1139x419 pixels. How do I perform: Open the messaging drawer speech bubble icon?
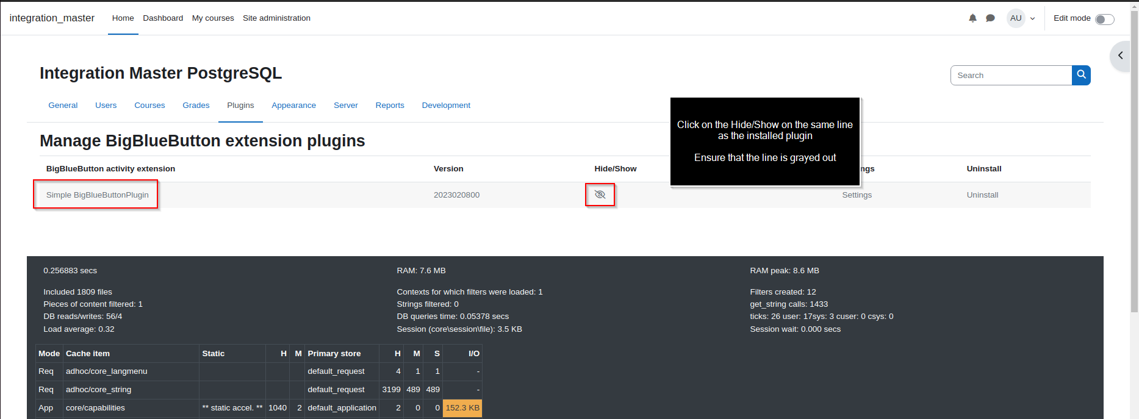(990, 18)
